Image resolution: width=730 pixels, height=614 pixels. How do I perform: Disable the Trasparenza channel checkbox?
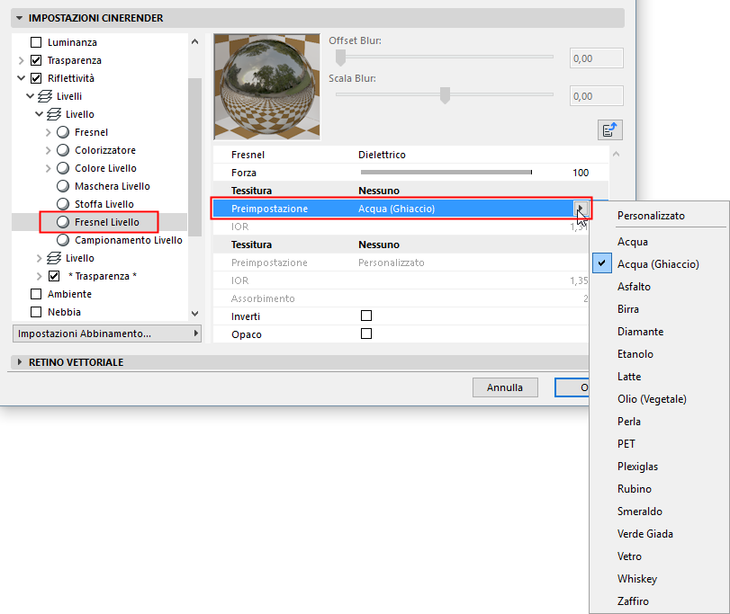pyautogui.click(x=36, y=60)
